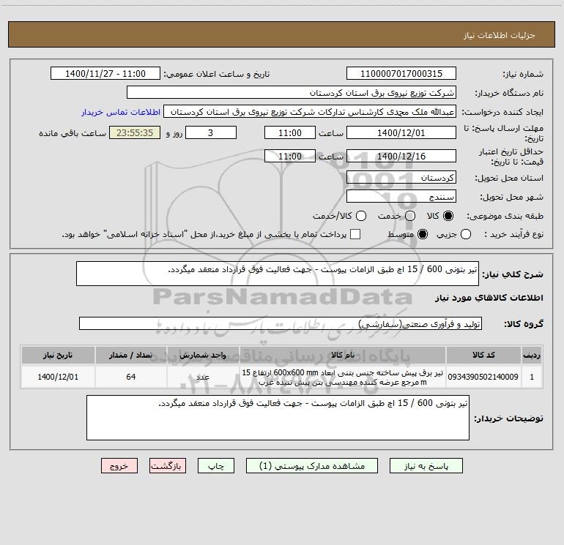Image resolution: width=564 pixels, height=545 pixels.
Task: Click the buyer organization name field
Action: [x=292, y=93]
